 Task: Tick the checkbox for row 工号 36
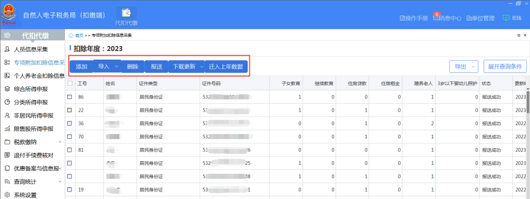click(70, 123)
